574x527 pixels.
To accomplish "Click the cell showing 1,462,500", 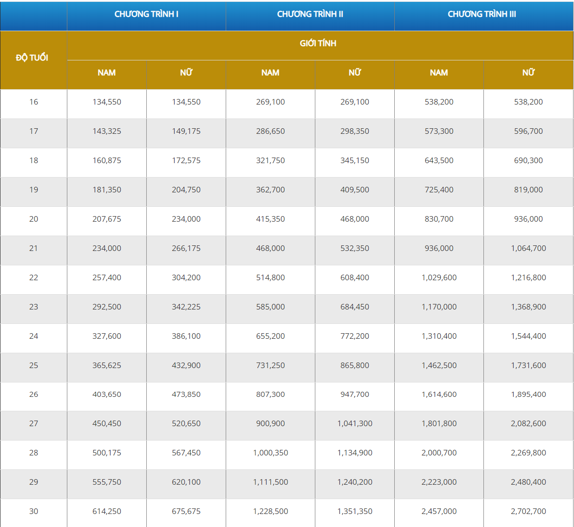I will click(439, 365).
